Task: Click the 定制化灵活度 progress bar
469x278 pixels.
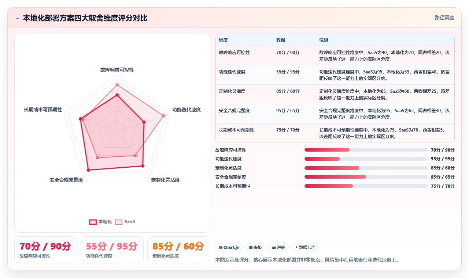Action: tap(366, 168)
